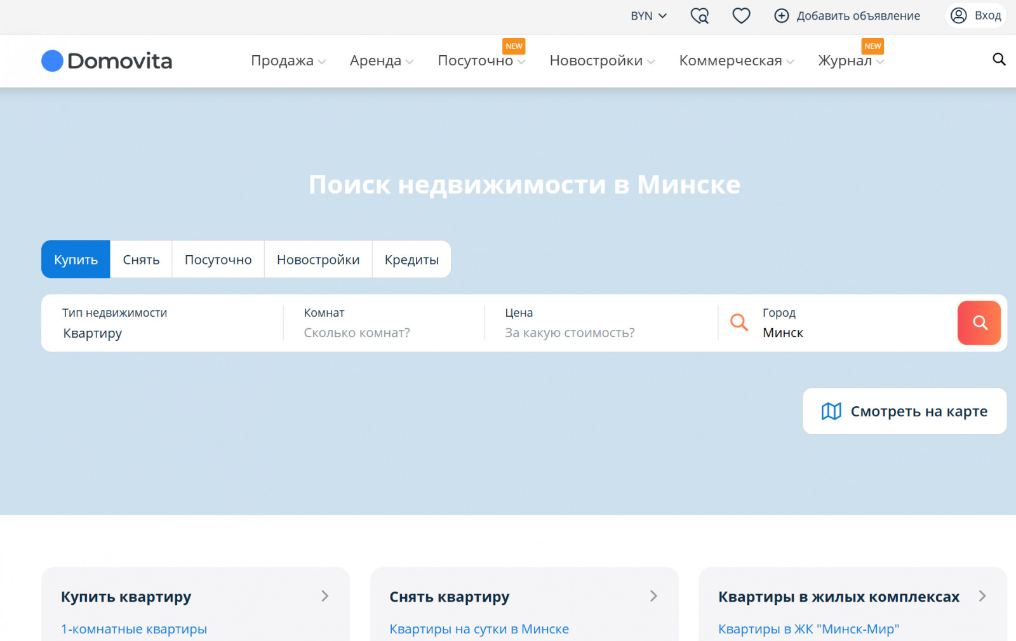Select the Купить tab
The image size is (1016, 641).
(76, 260)
